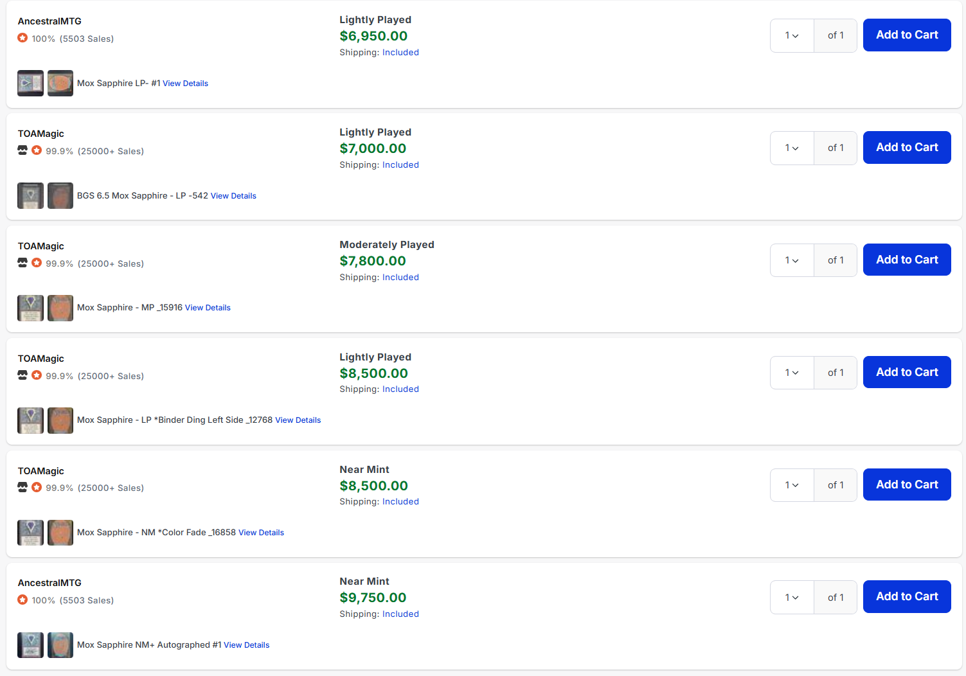This screenshot has width=966, height=676.
Task: Expand quantity selector on the $7,800.00 listing
Action: 792,260
